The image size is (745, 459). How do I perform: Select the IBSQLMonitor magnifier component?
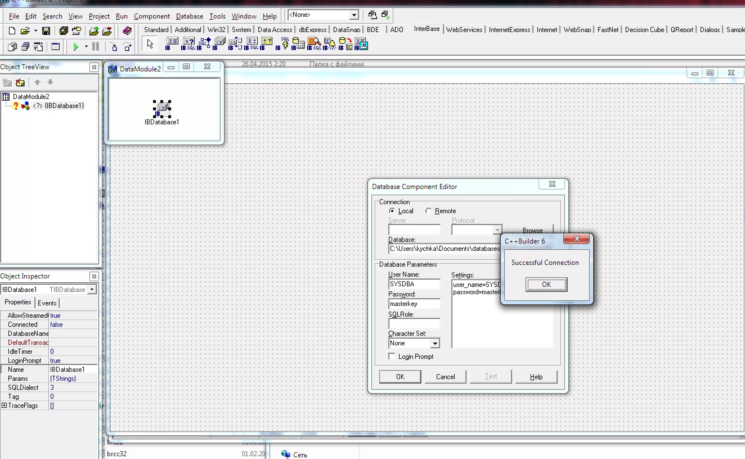[314, 43]
